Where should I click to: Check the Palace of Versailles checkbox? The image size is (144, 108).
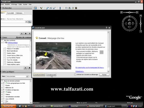coord(5,49)
